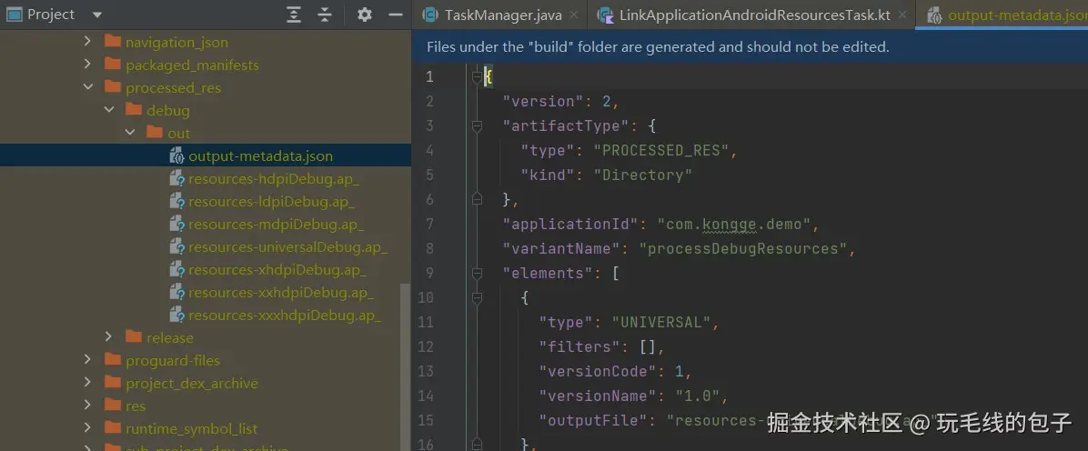Click the Kotlin icon on LinkApplicationAndroidResourcesTask tab
This screenshot has width=1088, height=451.
tap(605, 15)
